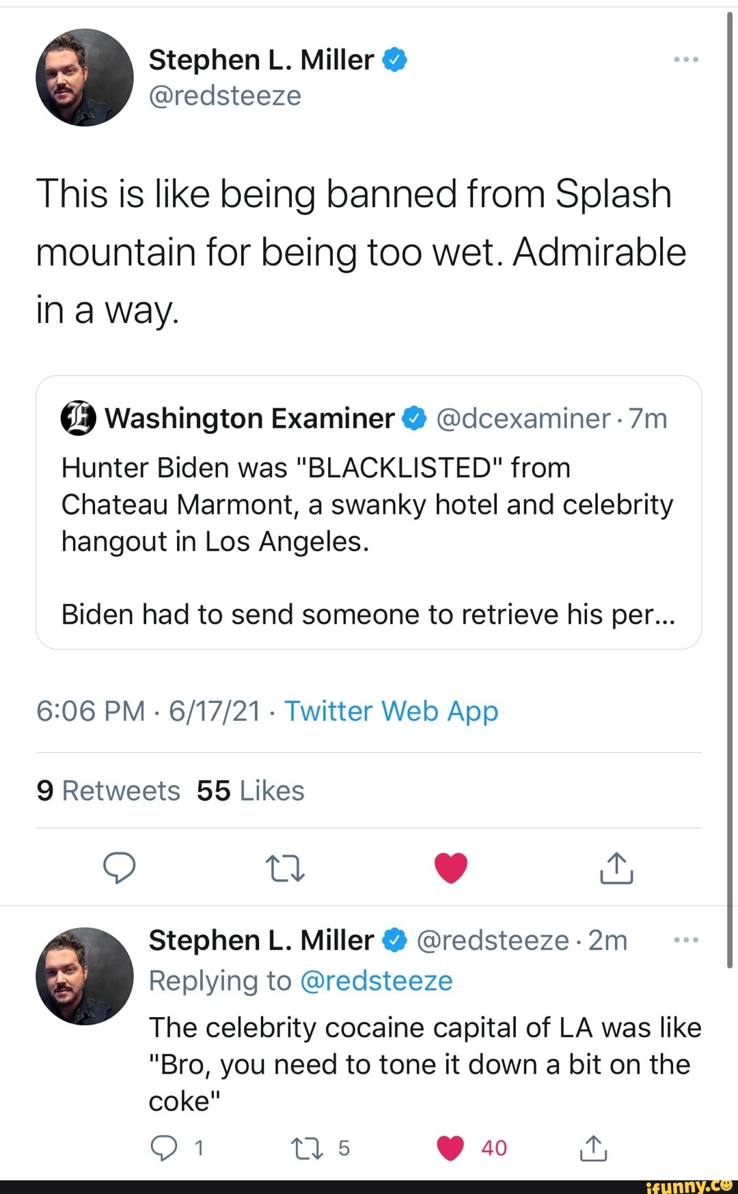The image size is (738, 1194).
Task: Open the quoted Washington Examiner tweet
Action: [369, 540]
